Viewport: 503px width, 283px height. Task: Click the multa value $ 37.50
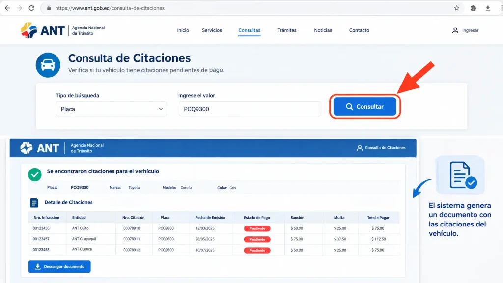click(340, 239)
